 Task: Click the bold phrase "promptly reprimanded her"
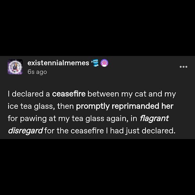click(x=125, y=106)
